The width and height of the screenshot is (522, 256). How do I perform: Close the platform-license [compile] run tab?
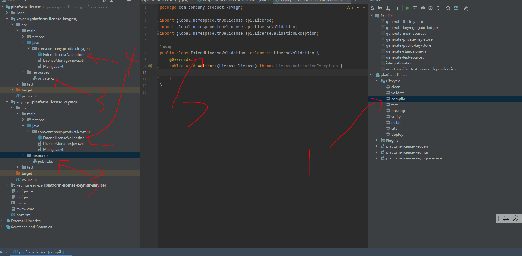point(67,252)
